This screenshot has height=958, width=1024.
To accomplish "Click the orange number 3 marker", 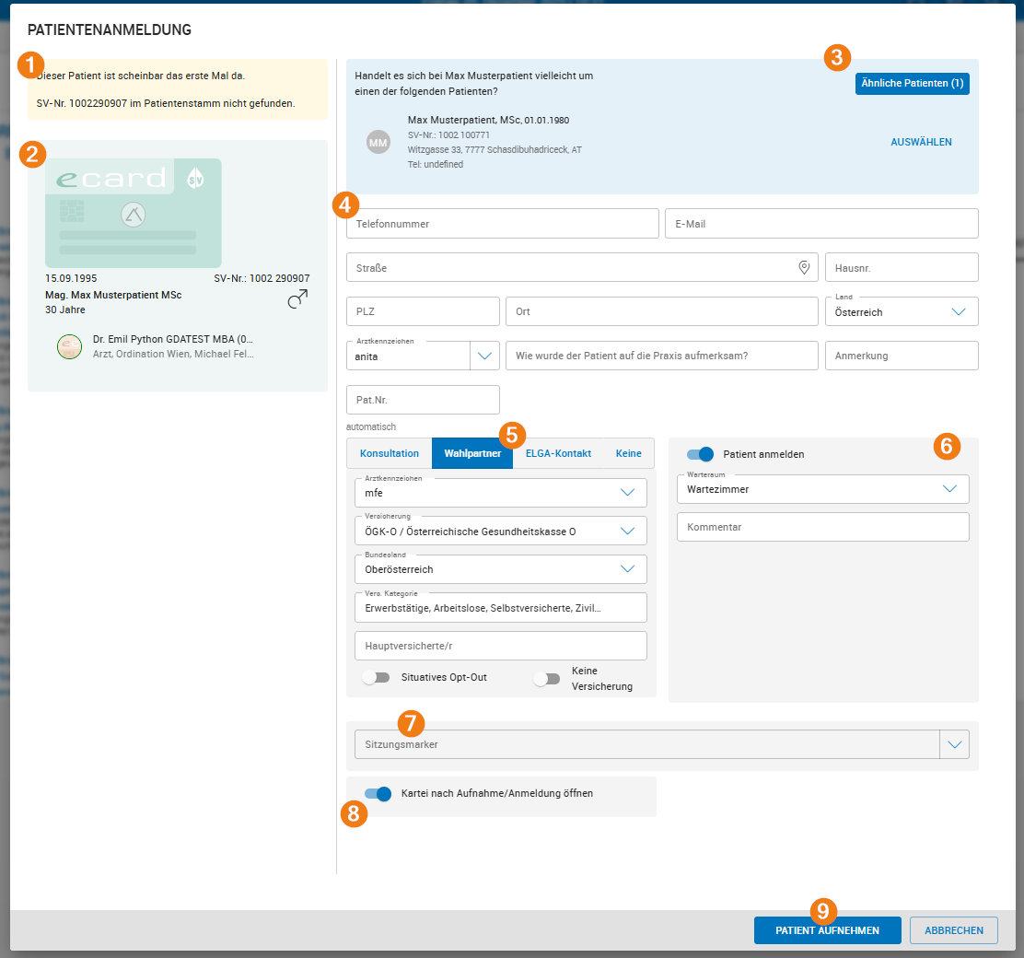I will tap(836, 58).
